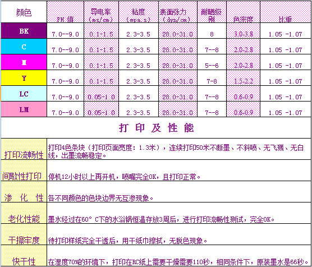The width and height of the screenshot is (312, 267).
Task: Click the 颜色 header cell
Action: pos(24,12)
